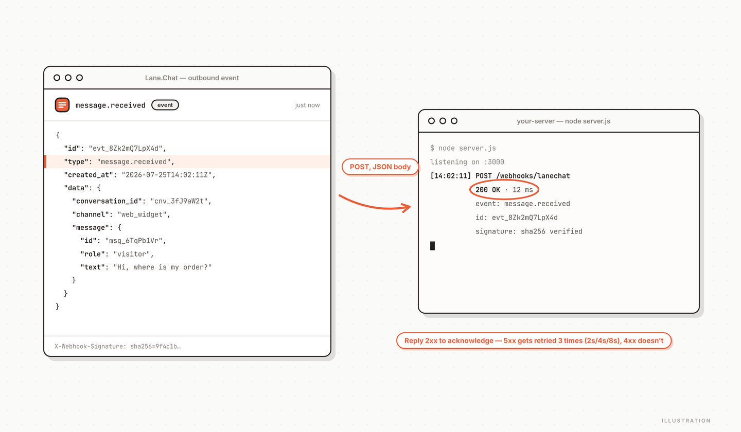Click the "just now" timestamp
The width and height of the screenshot is (741, 432).
coord(307,105)
